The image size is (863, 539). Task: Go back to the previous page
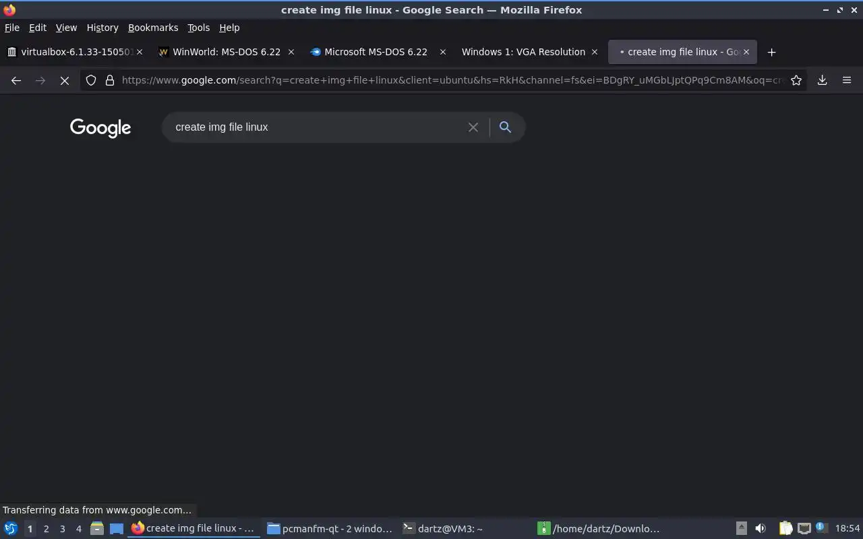pyautogui.click(x=16, y=80)
